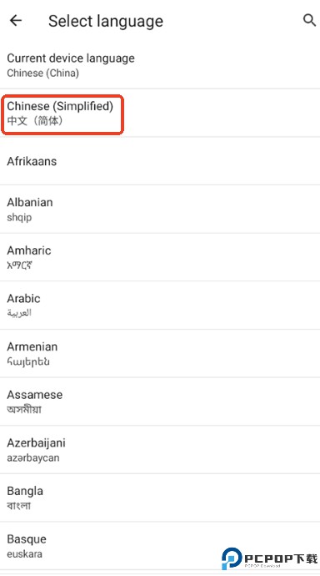Viewport: 320px width, 576px height.
Task: Click the PCPOP logo watermark
Action: point(269,558)
